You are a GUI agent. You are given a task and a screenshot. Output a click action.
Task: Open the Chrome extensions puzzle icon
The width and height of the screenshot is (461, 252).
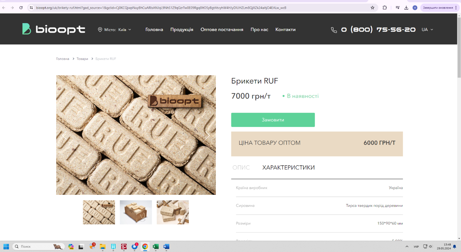385,8
